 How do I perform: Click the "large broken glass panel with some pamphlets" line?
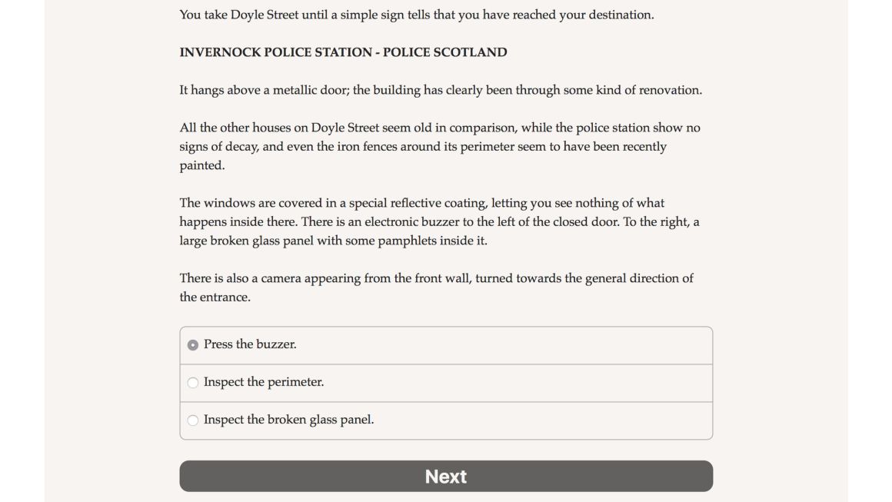(x=334, y=241)
